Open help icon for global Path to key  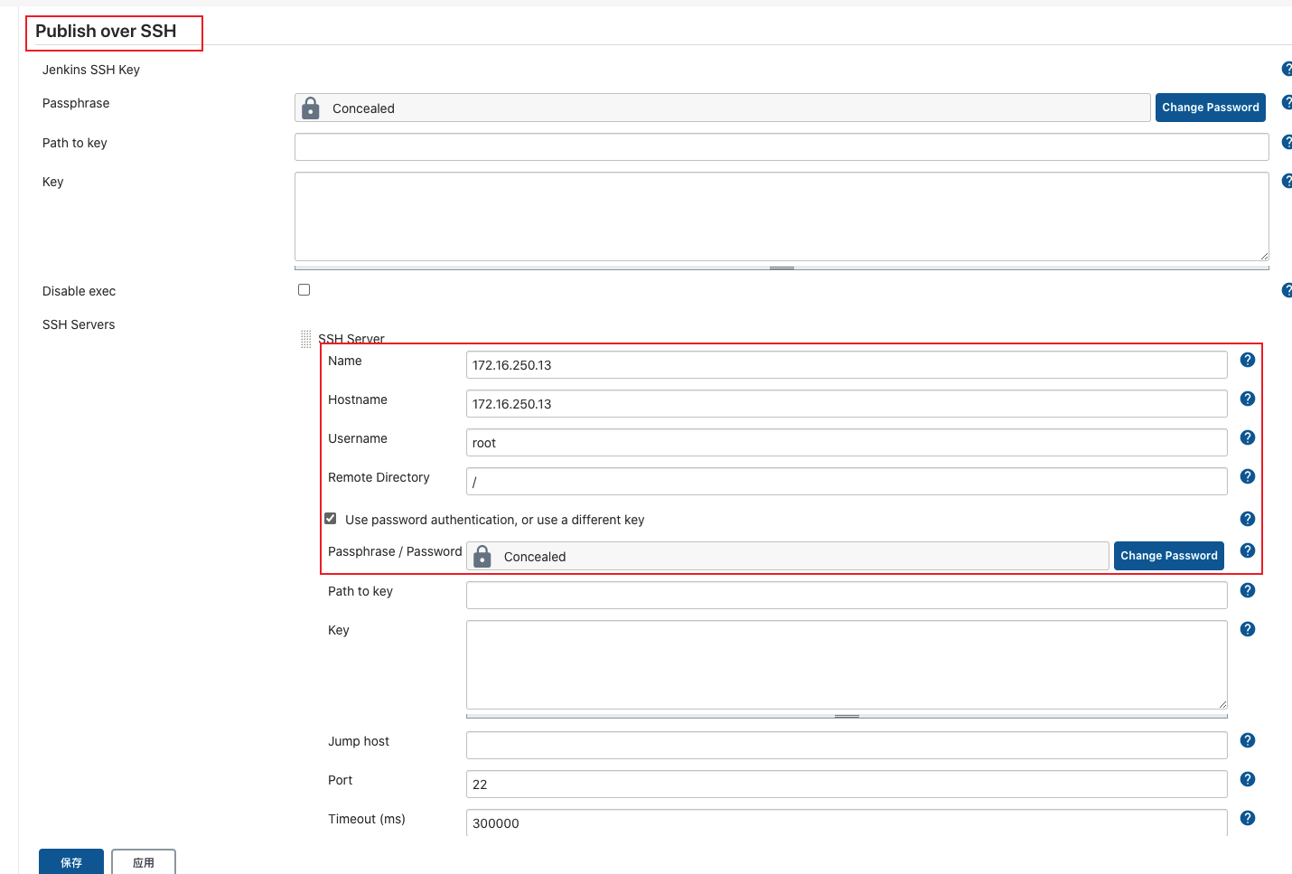[x=1287, y=142]
